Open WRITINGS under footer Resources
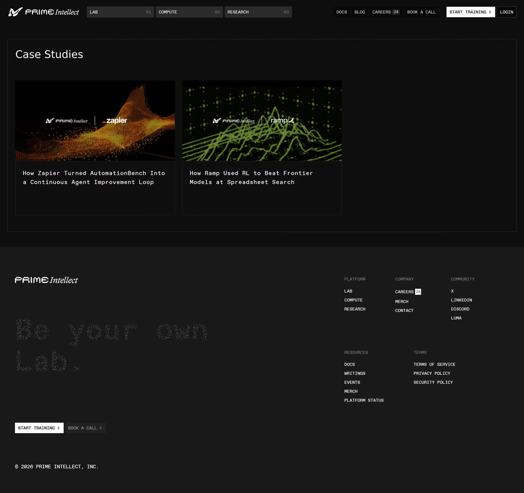Screen dimensions: 524x493 [x=355, y=373]
